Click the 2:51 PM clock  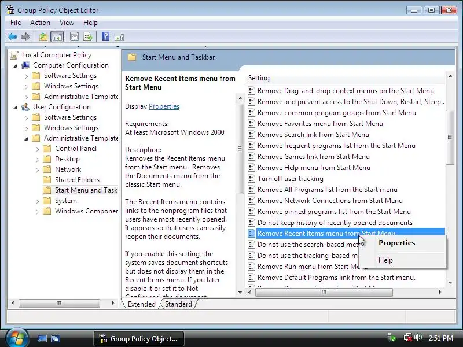coord(440,338)
